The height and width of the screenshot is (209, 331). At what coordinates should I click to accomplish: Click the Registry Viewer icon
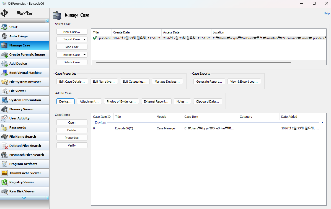click(x=4, y=182)
